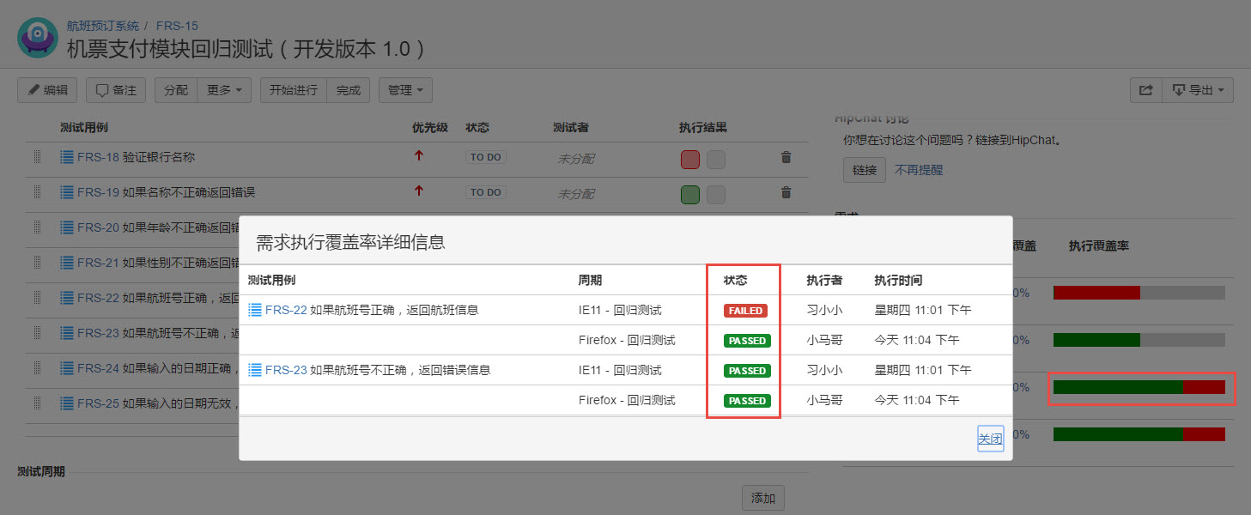1251x515 pixels.
Task: Click the 优先级 column header
Action: 430,128
